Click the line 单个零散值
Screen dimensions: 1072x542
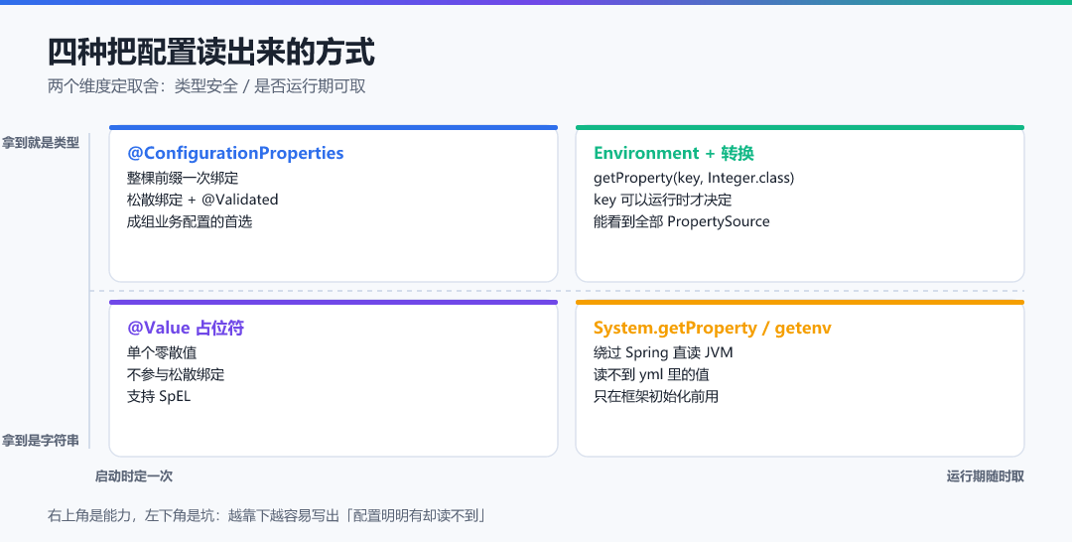coord(162,352)
